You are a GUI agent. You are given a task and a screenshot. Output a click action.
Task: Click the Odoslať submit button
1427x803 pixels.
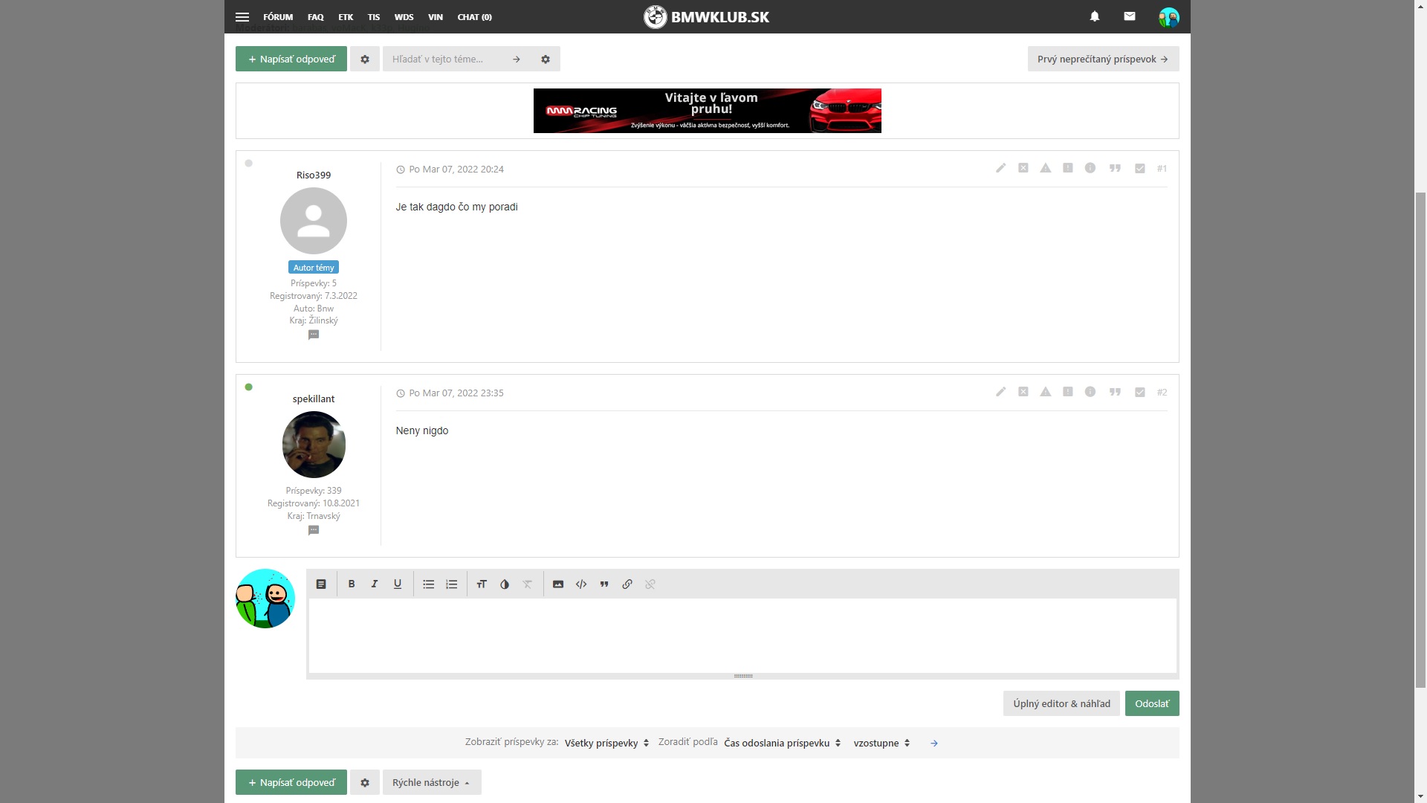(x=1151, y=703)
